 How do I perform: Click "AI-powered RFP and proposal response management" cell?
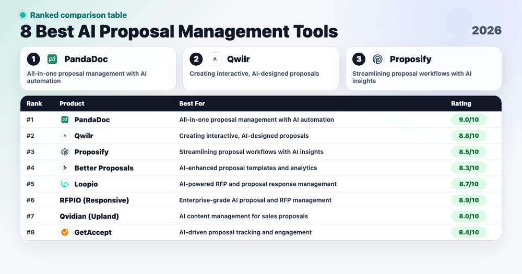(x=258, y=184)
